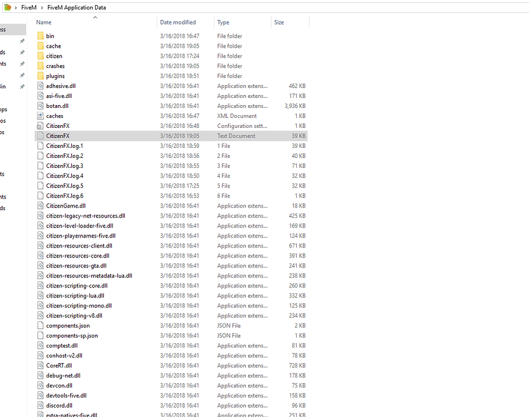Select the components.json file icon
The height and width of the screenshot is (417, 529).
pyautogui.click(x=40, y=325)
